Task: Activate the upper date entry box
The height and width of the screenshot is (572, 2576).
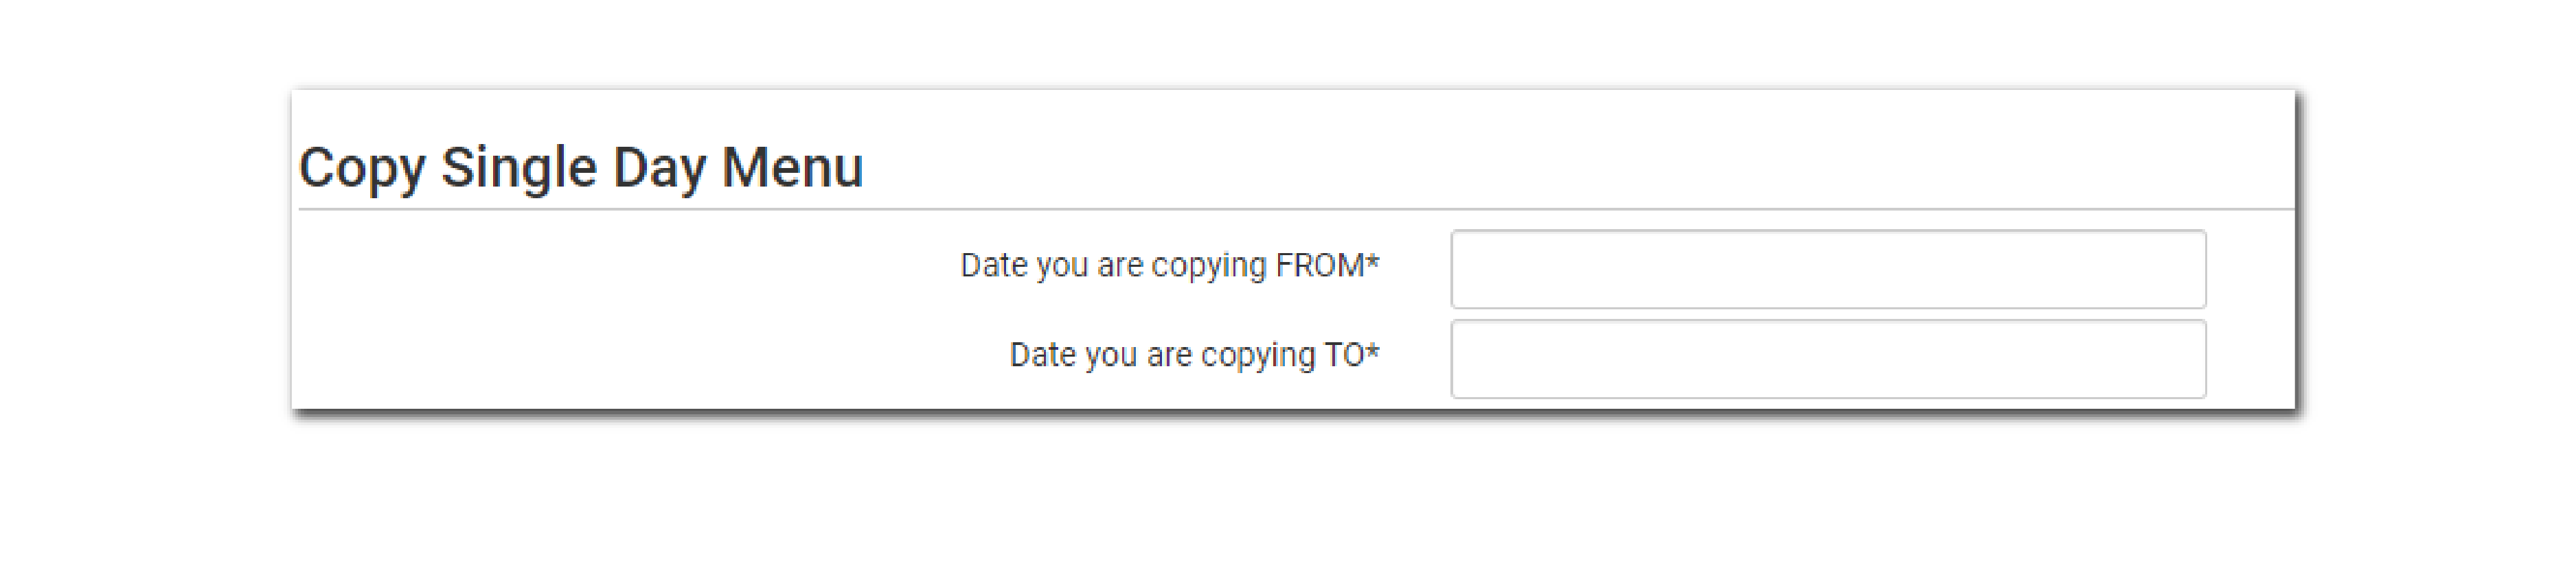Action: click(x=1827, y=269)
